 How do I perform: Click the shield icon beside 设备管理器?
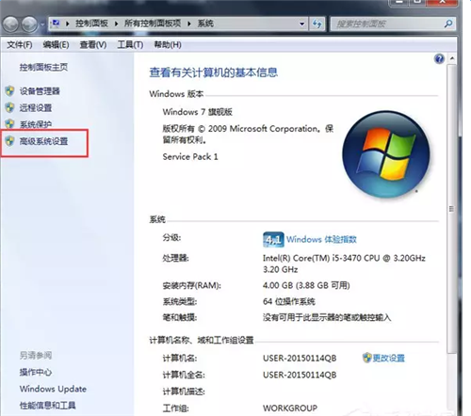pyautogui.click(x=9, y=91)
